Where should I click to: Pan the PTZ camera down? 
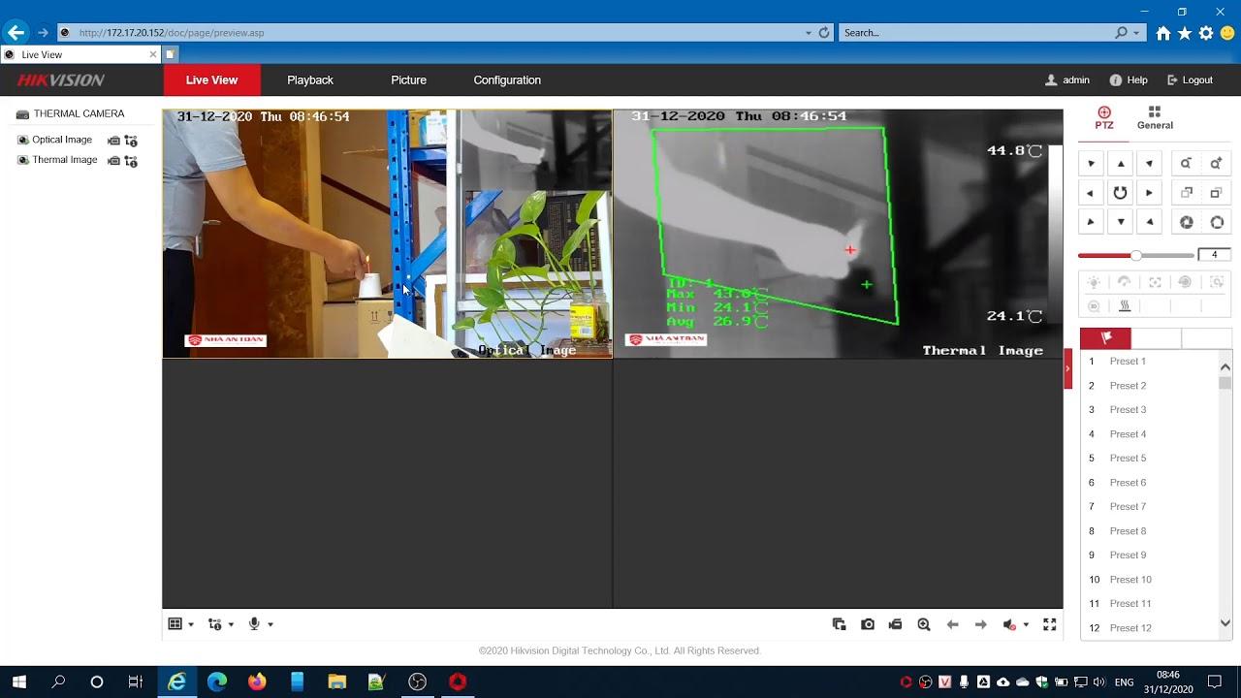click(1121, 222)
